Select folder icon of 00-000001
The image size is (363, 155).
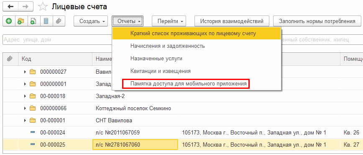point(33,120)
